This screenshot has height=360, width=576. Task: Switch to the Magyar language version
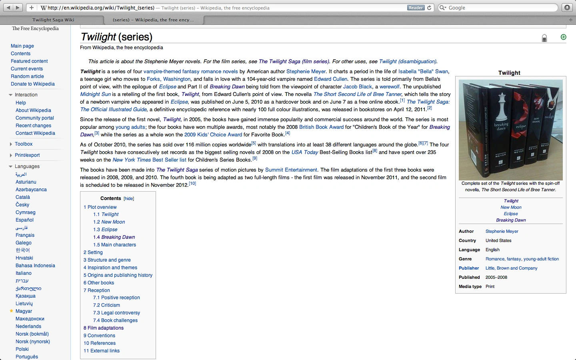coord(24,311)
